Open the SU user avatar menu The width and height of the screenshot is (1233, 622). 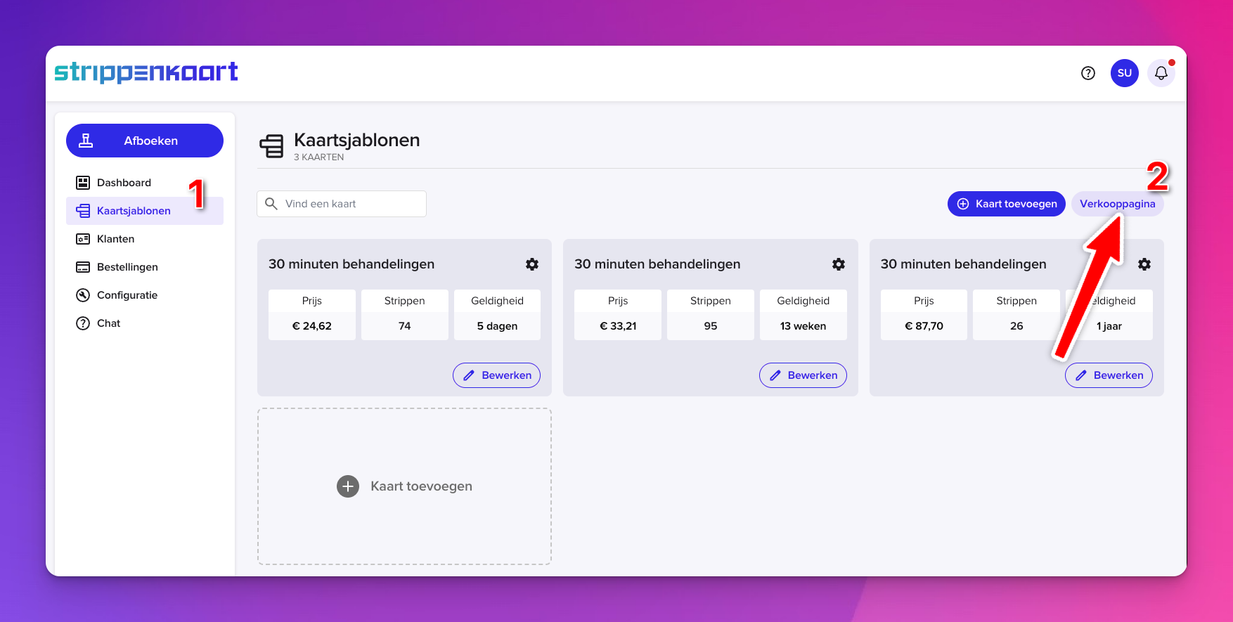[1124, 73]
